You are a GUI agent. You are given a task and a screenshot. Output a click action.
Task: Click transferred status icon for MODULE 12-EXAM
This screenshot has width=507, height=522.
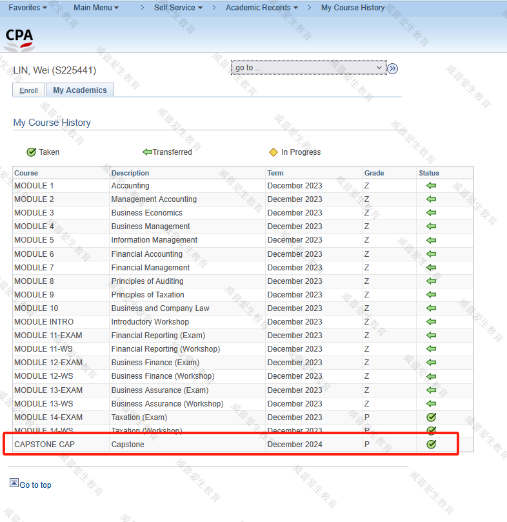tap(431, 362)
